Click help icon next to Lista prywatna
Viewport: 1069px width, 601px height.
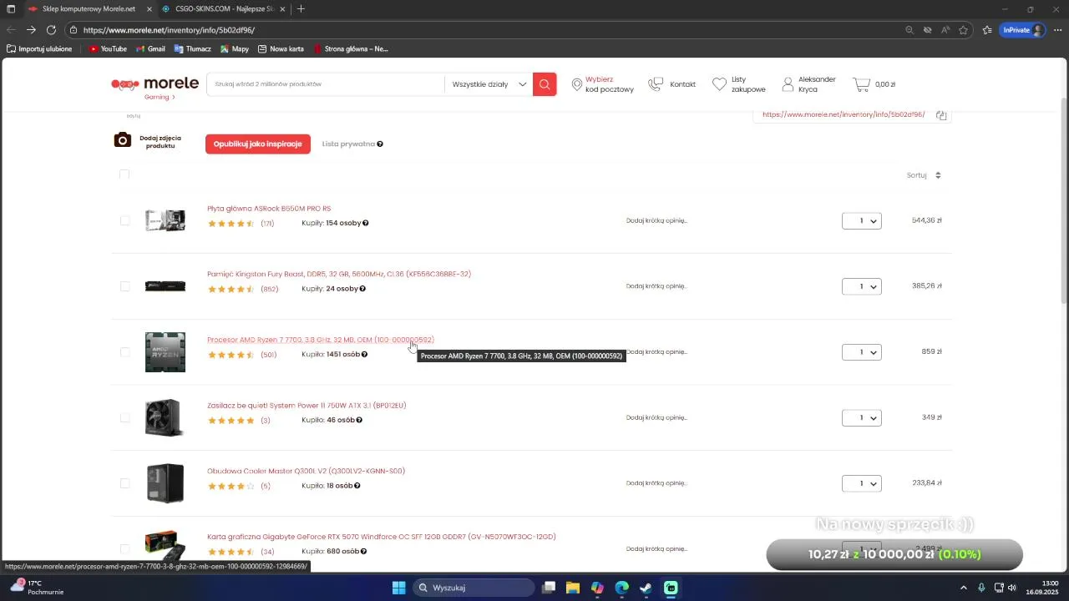(380, 144)
